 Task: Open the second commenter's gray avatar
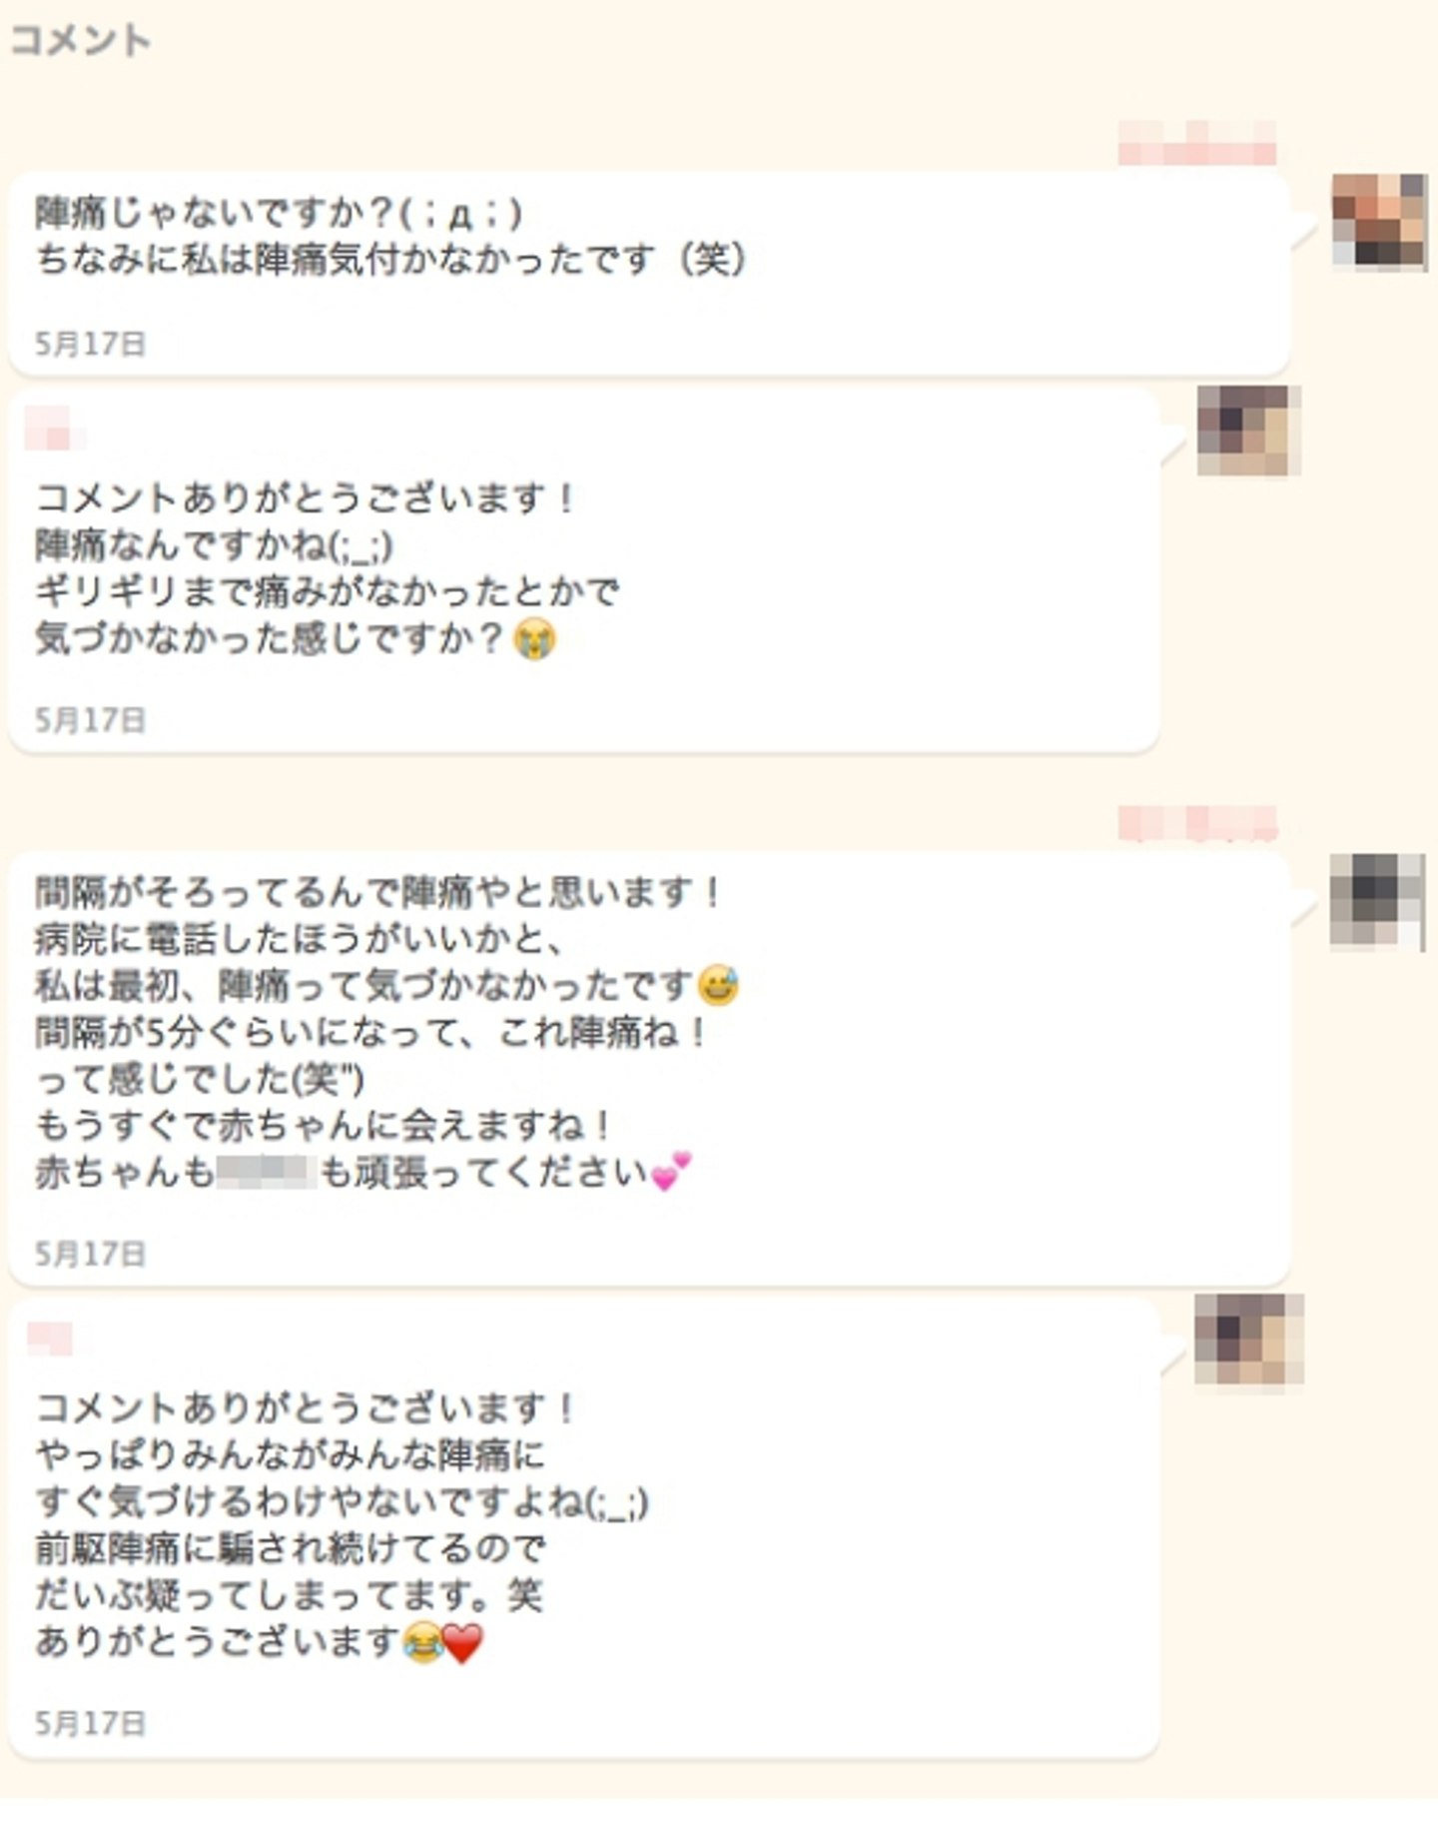(1377, 900)
